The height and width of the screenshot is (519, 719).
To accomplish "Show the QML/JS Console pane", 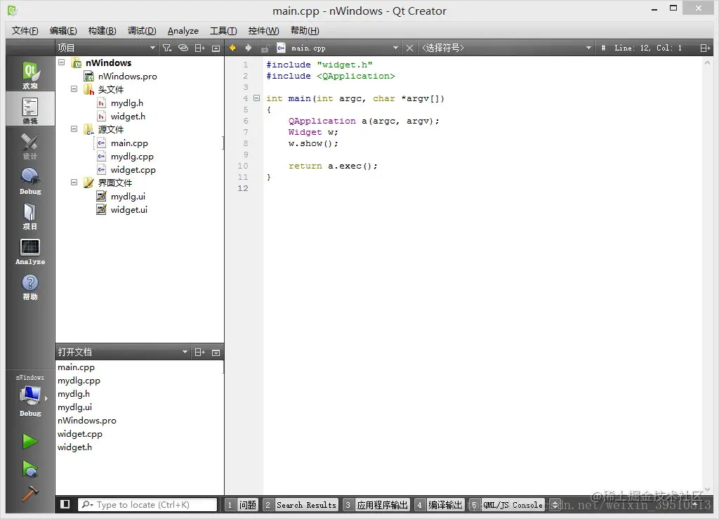I will tap(507, 505).
